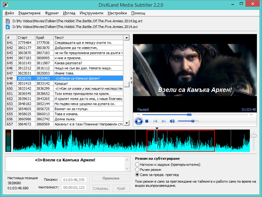
Task: Click the Play button in video player
Action: pos(139,121)
